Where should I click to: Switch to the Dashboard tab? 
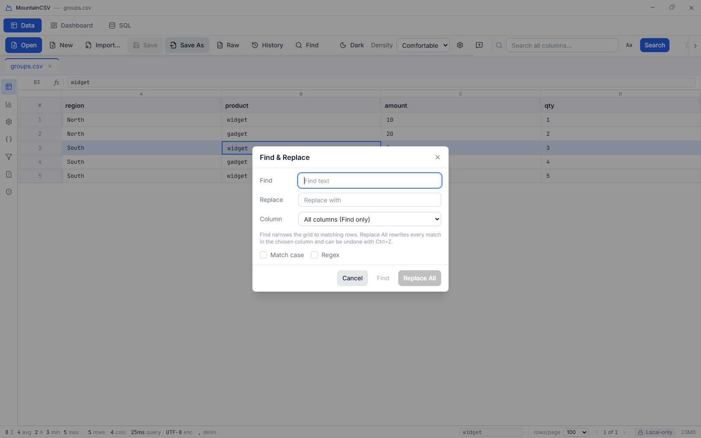tap(72, 25)
